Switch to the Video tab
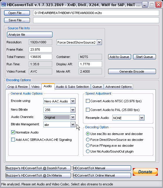The height and width of the screenshot is (188, 163). coord(35,87)
